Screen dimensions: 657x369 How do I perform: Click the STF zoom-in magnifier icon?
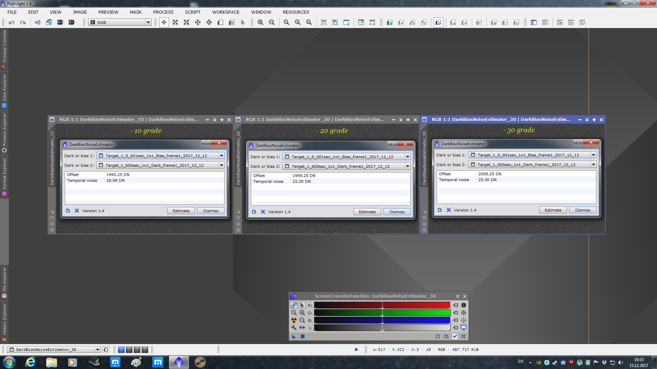pyautogui.click(x=302, y=313)
